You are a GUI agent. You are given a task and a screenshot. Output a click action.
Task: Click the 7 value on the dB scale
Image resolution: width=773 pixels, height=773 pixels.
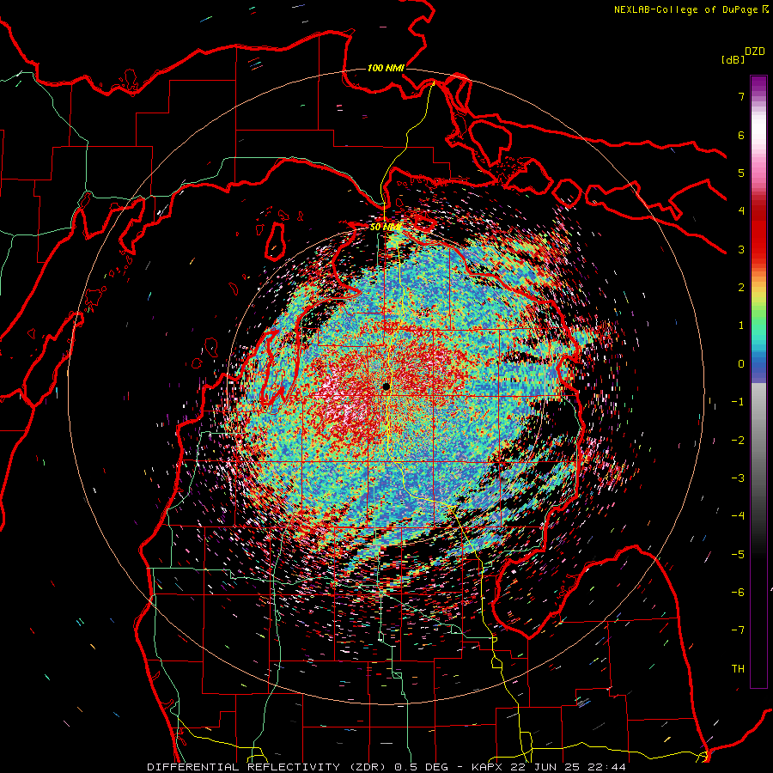point(741,96)
